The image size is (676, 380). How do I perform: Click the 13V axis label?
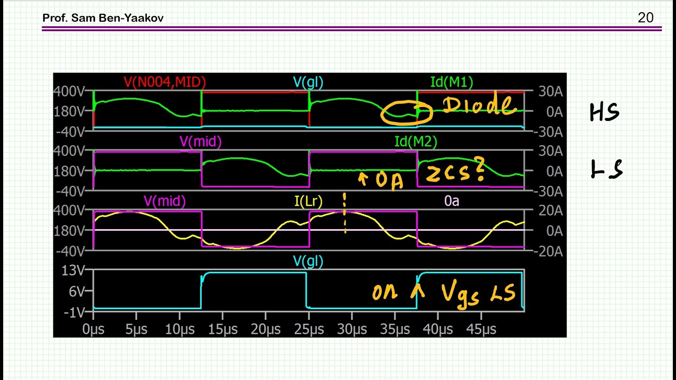click(73, 271)
